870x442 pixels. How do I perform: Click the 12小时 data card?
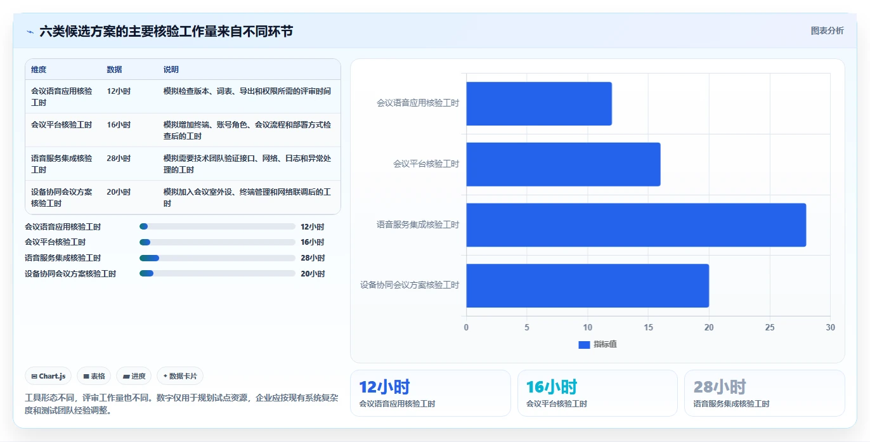pyautogui.click(x=431, y=393)
